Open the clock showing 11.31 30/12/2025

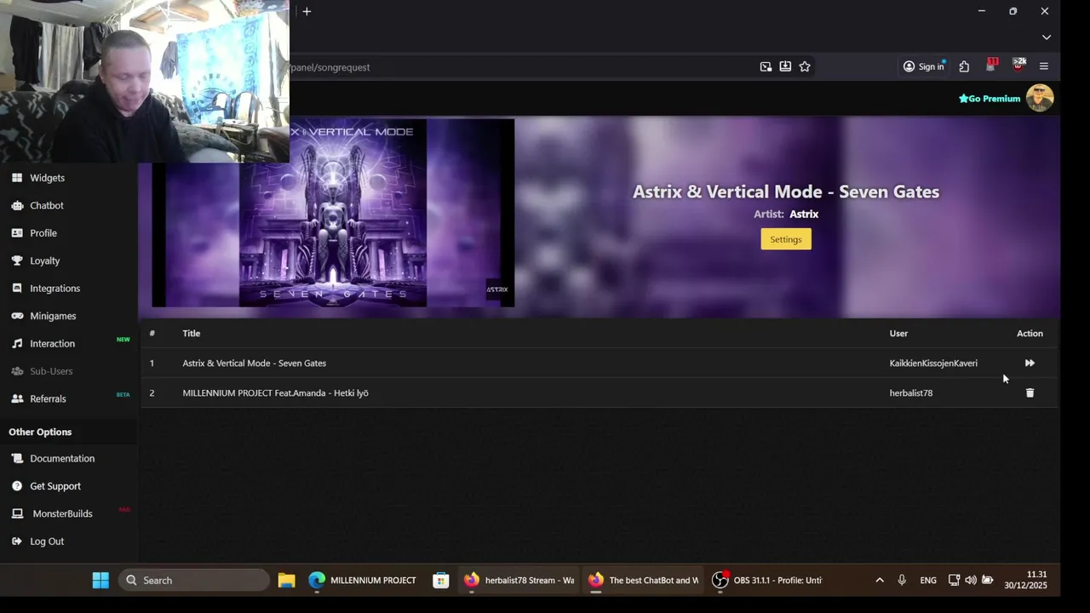coord(1025,581)
